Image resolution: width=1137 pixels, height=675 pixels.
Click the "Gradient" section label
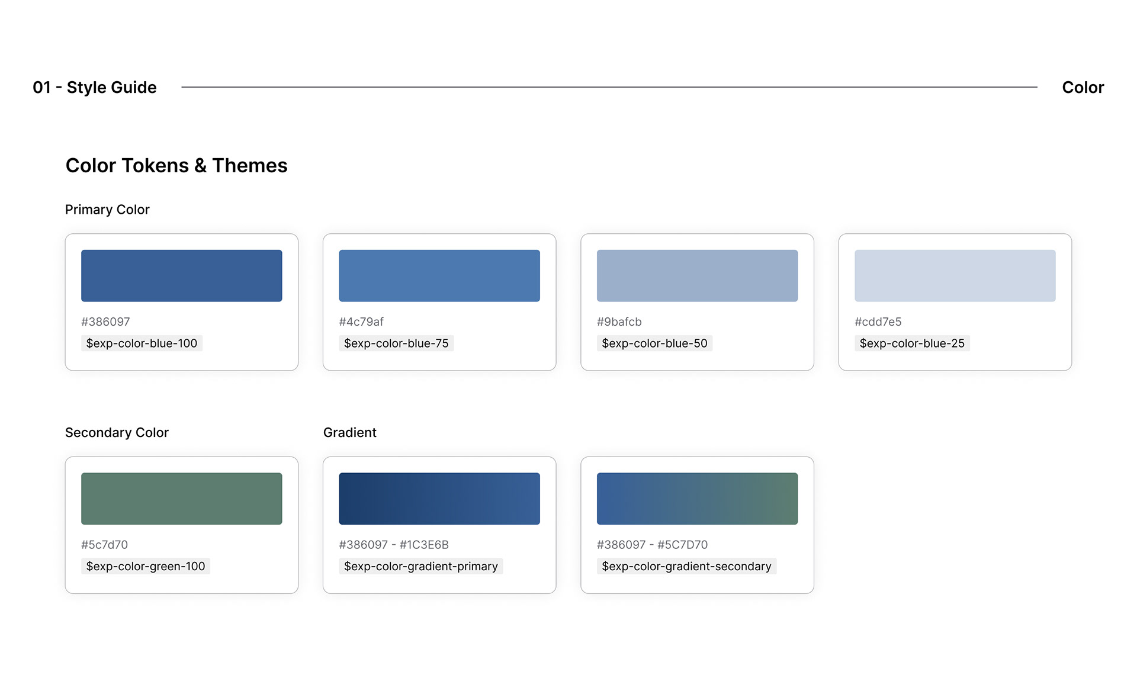click(349, 432)
